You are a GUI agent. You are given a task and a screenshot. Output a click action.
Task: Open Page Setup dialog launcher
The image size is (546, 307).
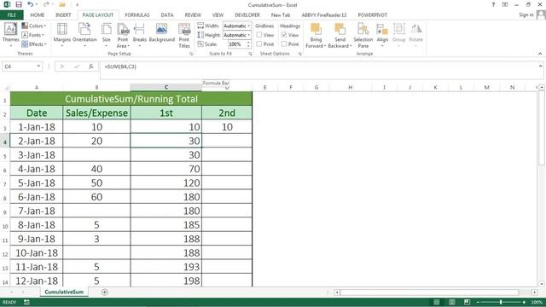[x=191, y=54]
